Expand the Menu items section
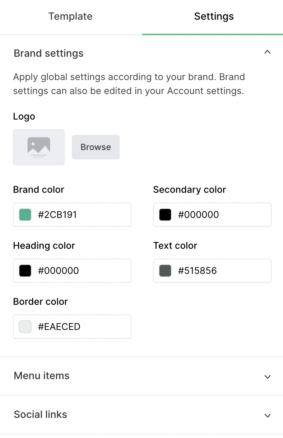Viewport: 283px width, 438px height. tap(267, 377)
